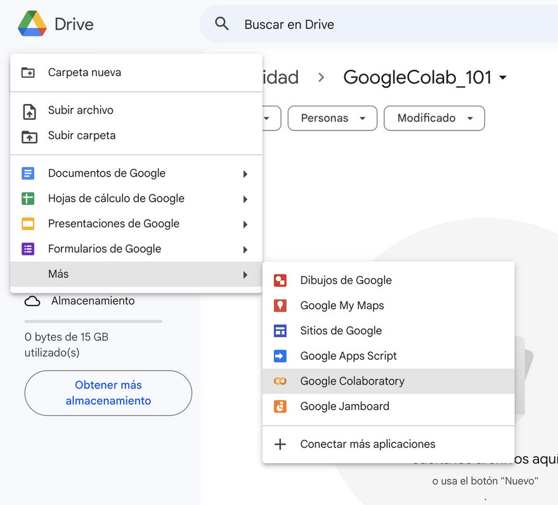Open the partially hidden filter dropdown left of Personas
The height and width of the screenshot is (505, 558).
point(272,118)
